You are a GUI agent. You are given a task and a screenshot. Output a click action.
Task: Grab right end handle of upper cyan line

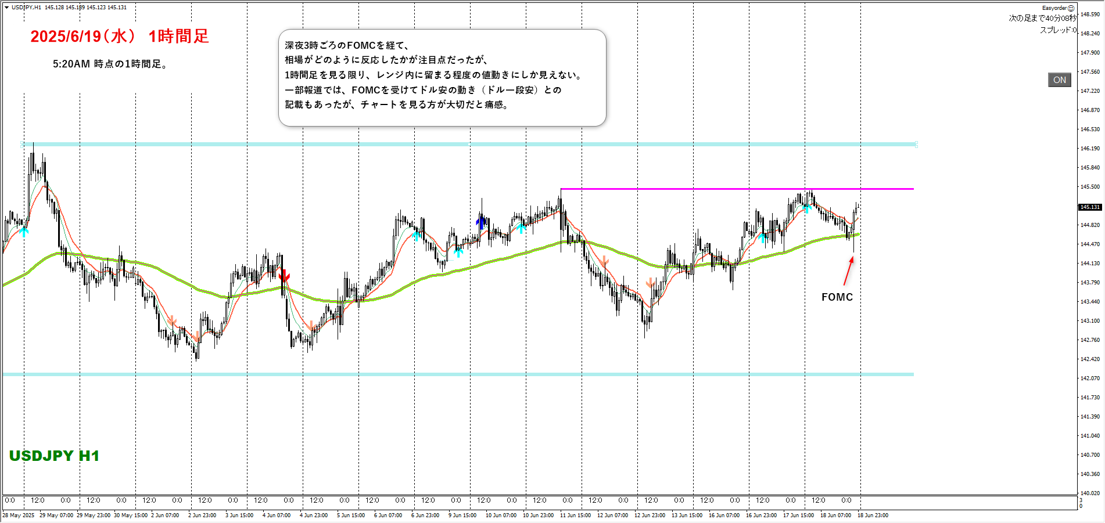pyautogui.click(x=916, y=145)
